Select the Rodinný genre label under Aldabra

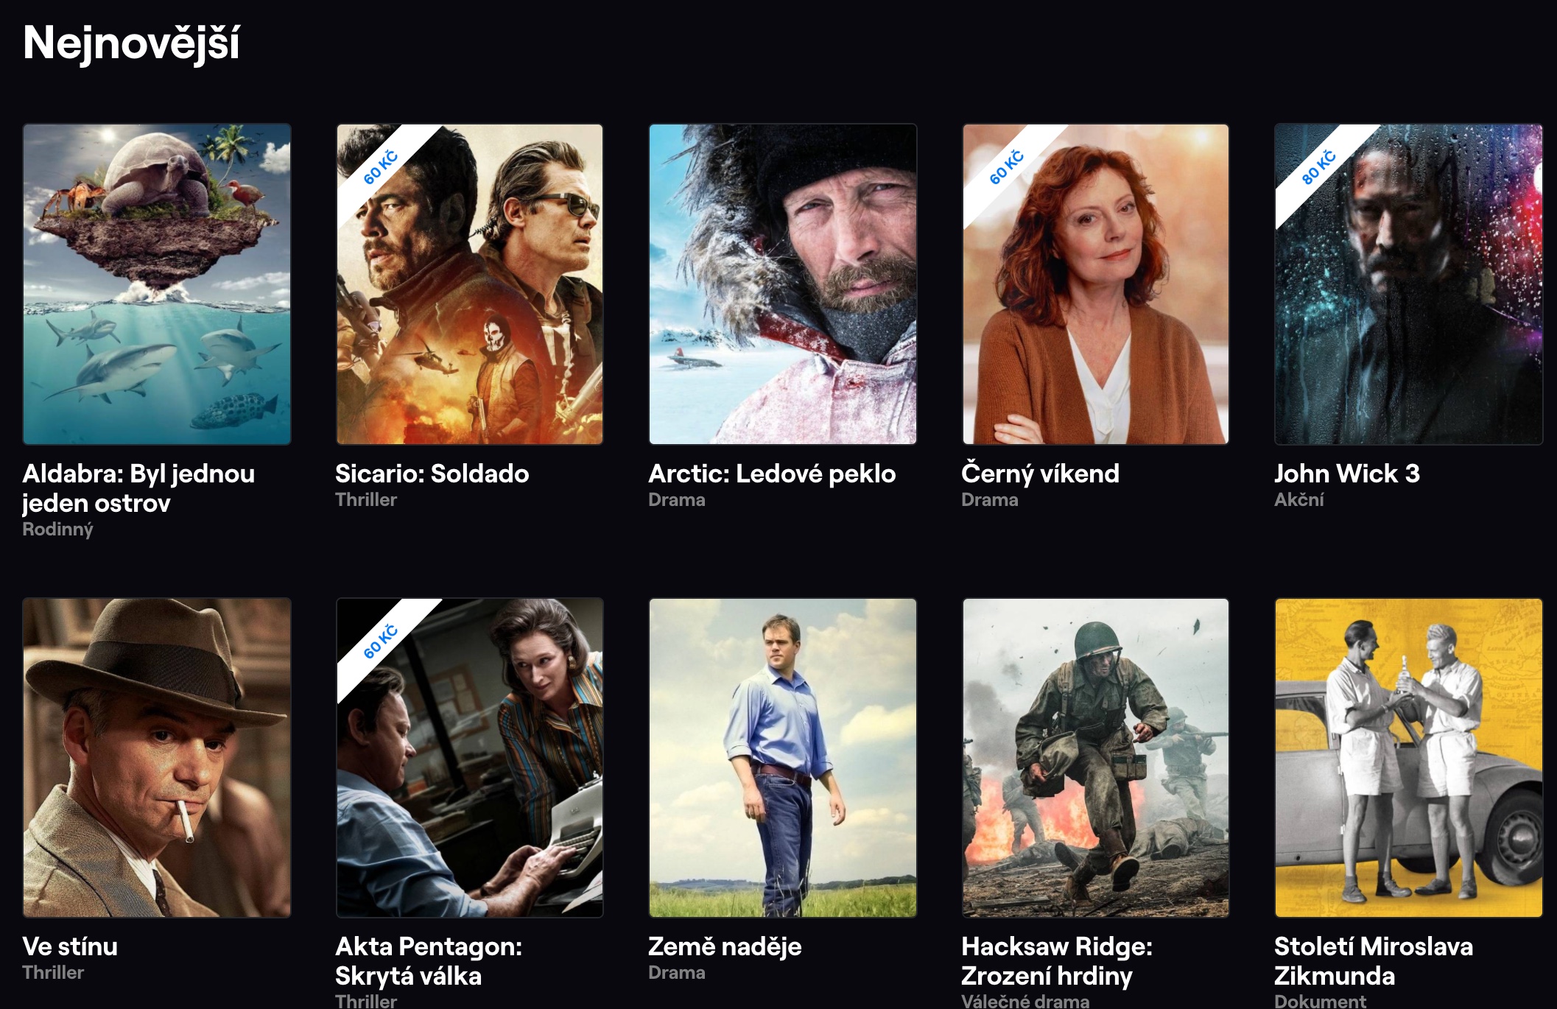click(58, 530)
